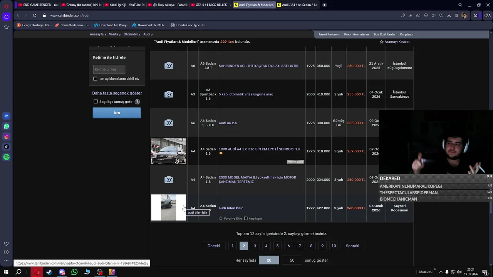Open taskbar notification center
This screenshot has width=493, height=277.
[x=485, y=272]
